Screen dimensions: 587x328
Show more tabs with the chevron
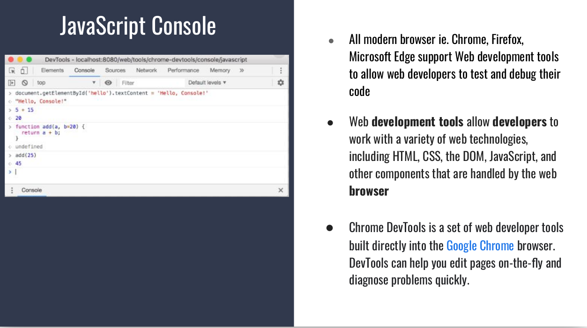click(x=242, y=71)
